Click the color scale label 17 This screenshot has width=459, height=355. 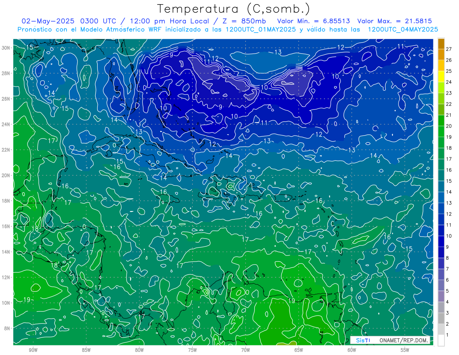(x=449, y=159)
